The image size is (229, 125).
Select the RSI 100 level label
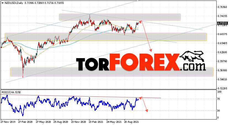[220, 92]
